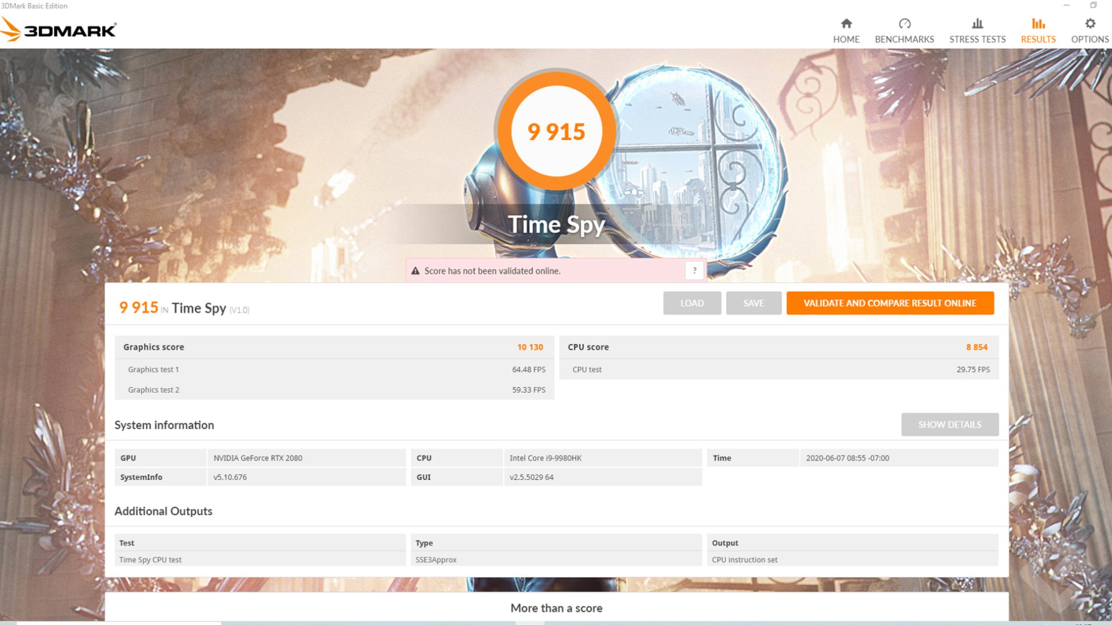Screen dimensions: 1112x625
Task: Select the CPU test row label
Action: pyautogui.click(x=587, y=369)
